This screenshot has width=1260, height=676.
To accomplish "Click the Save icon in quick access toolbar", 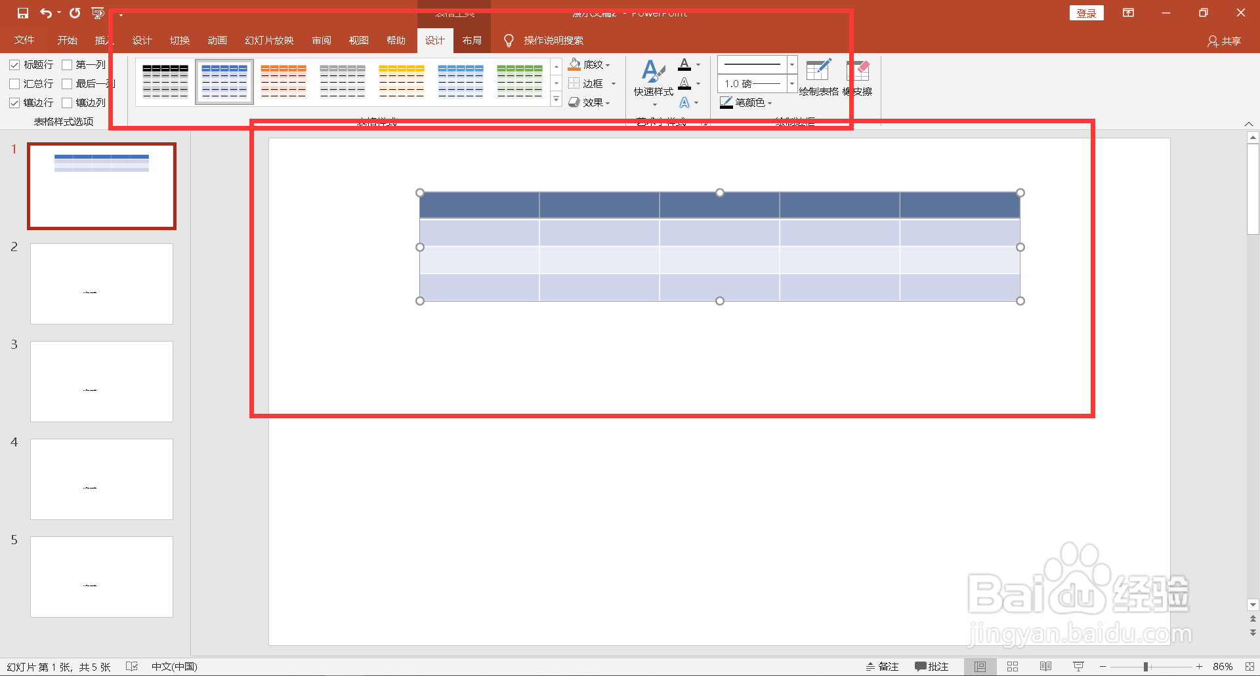I will (23, 13).
